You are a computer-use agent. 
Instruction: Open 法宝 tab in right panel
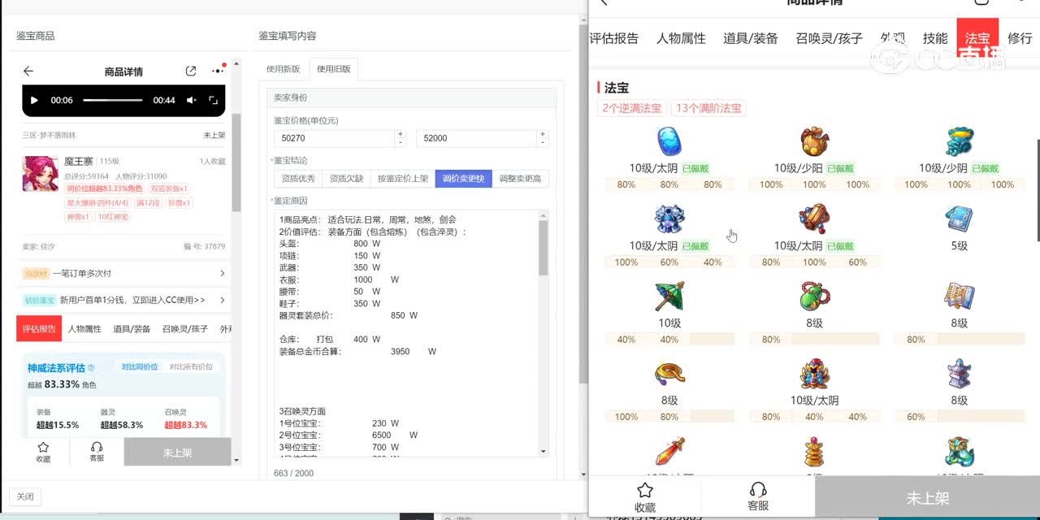(977, 38)
